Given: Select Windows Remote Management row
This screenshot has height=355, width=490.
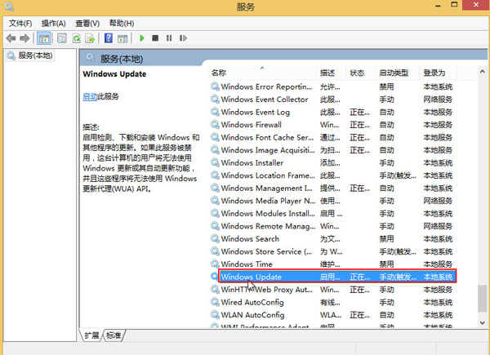Looking at the screenshot, I should pyautogui.click(x=333, y=226).
